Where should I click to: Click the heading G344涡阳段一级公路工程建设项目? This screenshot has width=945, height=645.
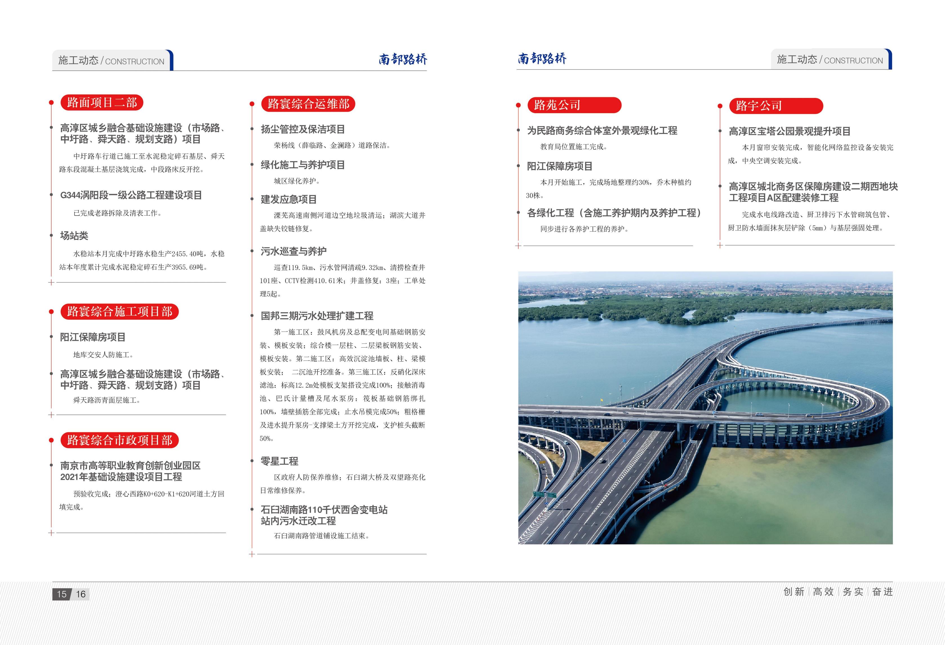click(131, 195)
